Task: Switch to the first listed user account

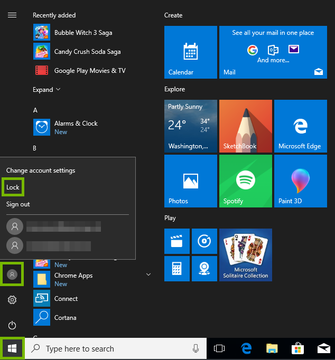Action: click(x=53, y=226)
